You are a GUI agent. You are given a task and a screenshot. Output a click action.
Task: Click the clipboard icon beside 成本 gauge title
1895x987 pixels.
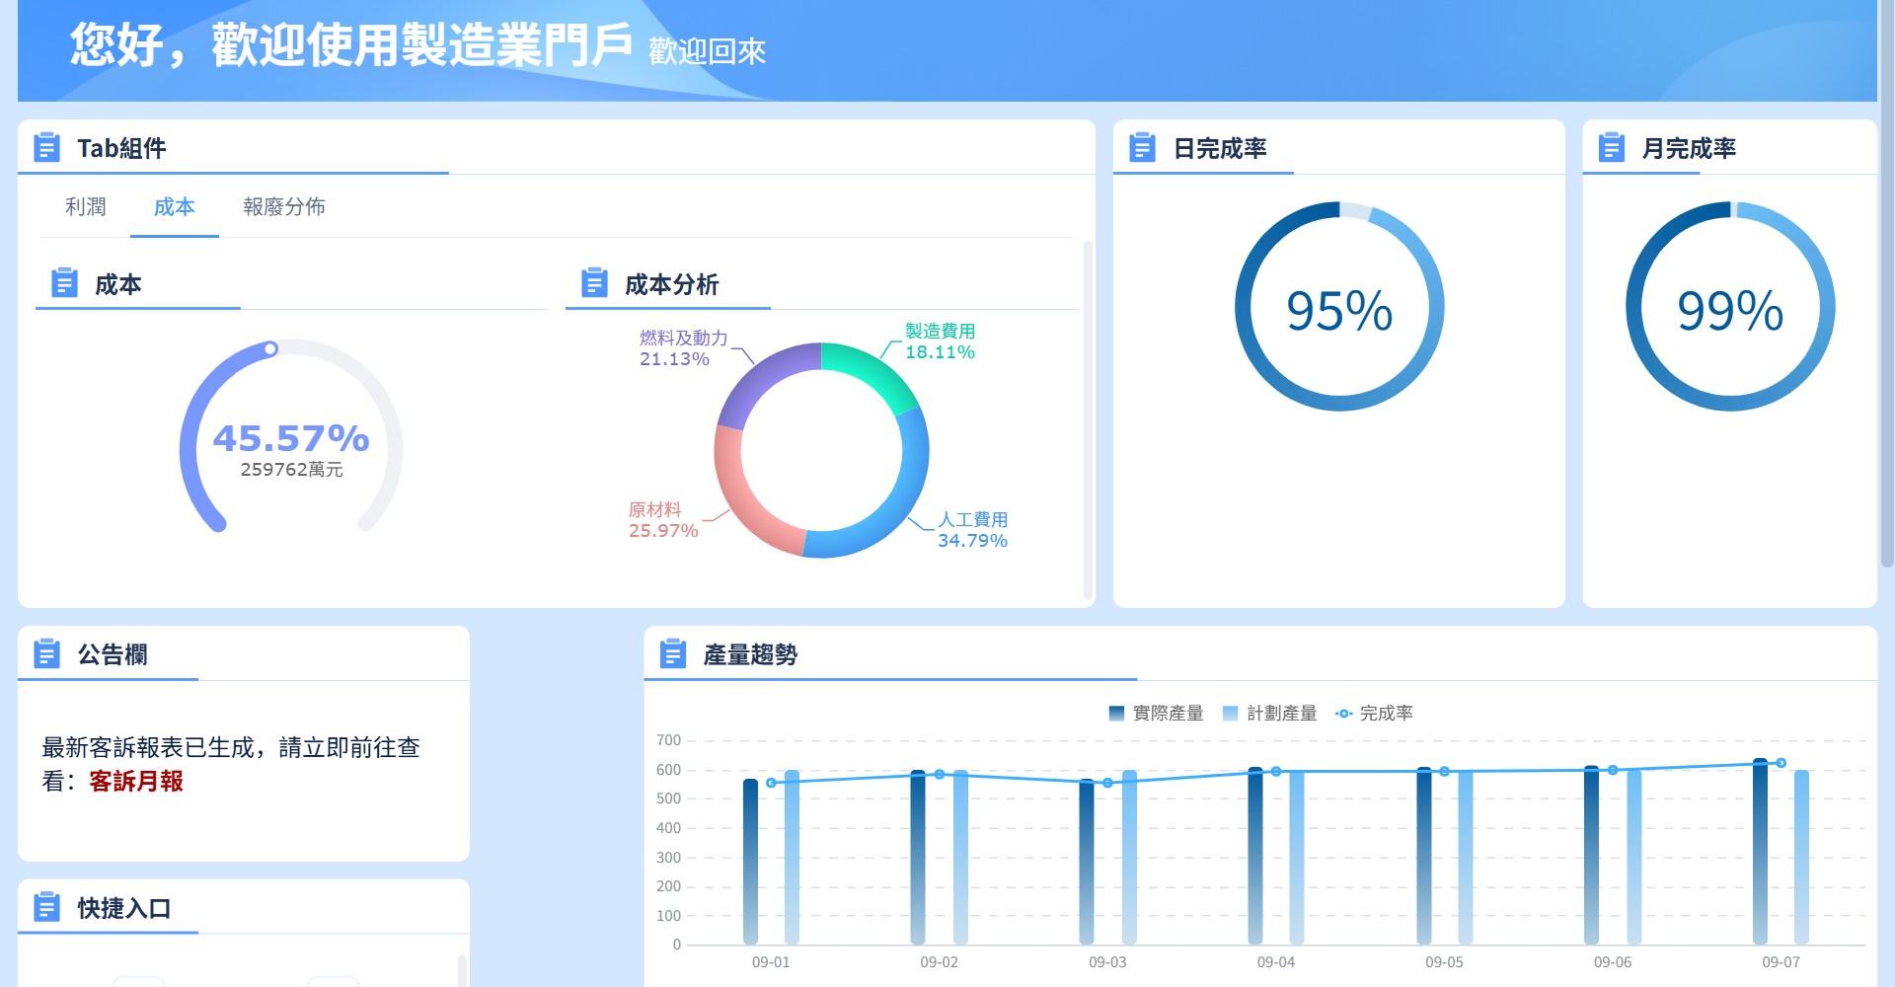[64, 283]
